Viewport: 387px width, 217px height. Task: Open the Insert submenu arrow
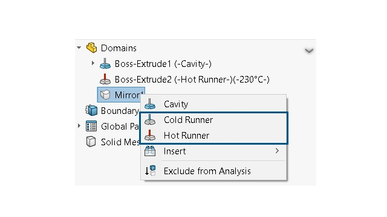coord(277,151)
